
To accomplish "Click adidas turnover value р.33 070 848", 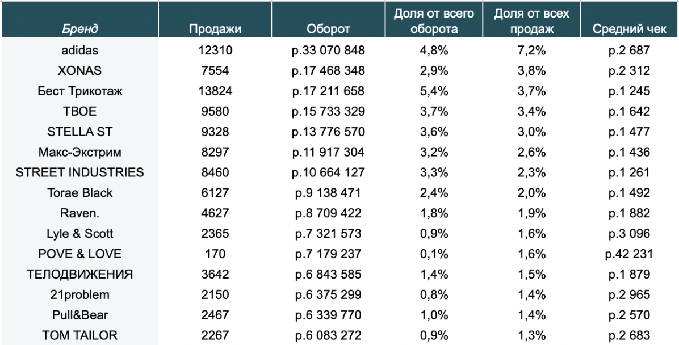I will pos(328,51).
